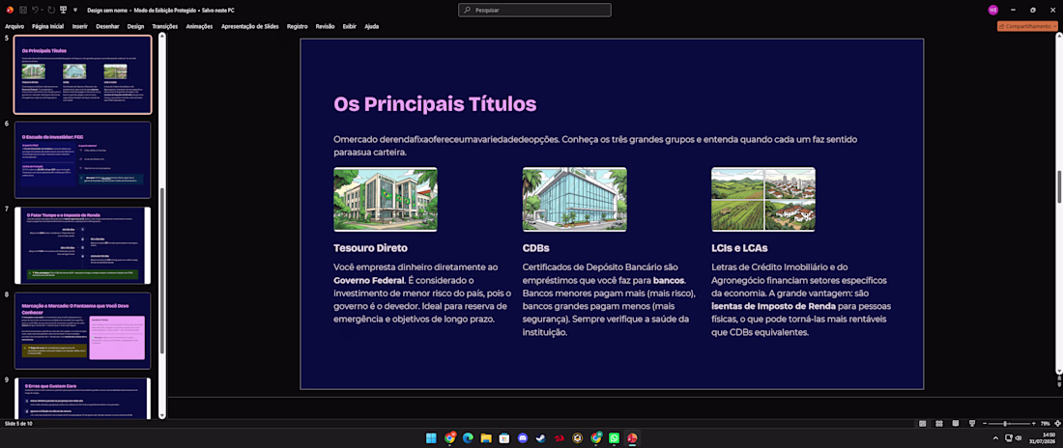Screen dimensions: 1063x448
Task: Select slide 6 thumbnail about FGC
Action: click(83, 160)
